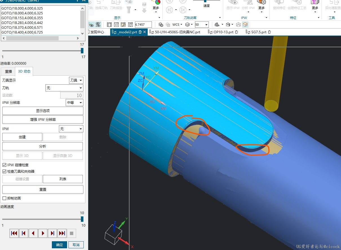Switch to the OP10-13.prt tab

click(223, 32)
